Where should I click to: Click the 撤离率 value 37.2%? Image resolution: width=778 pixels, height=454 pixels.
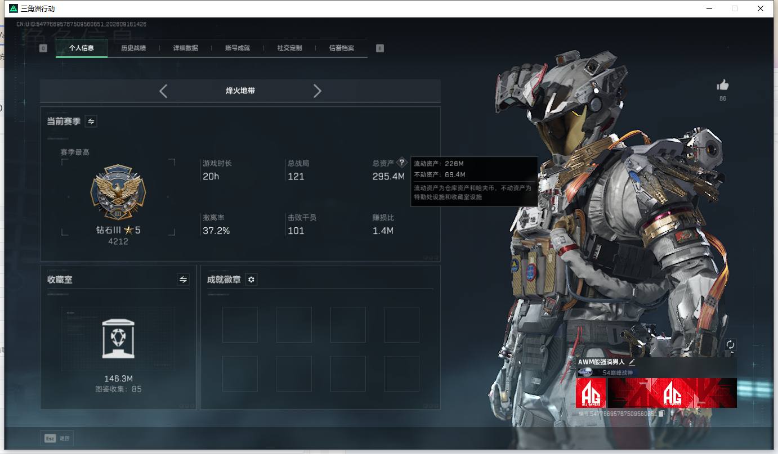216,231
